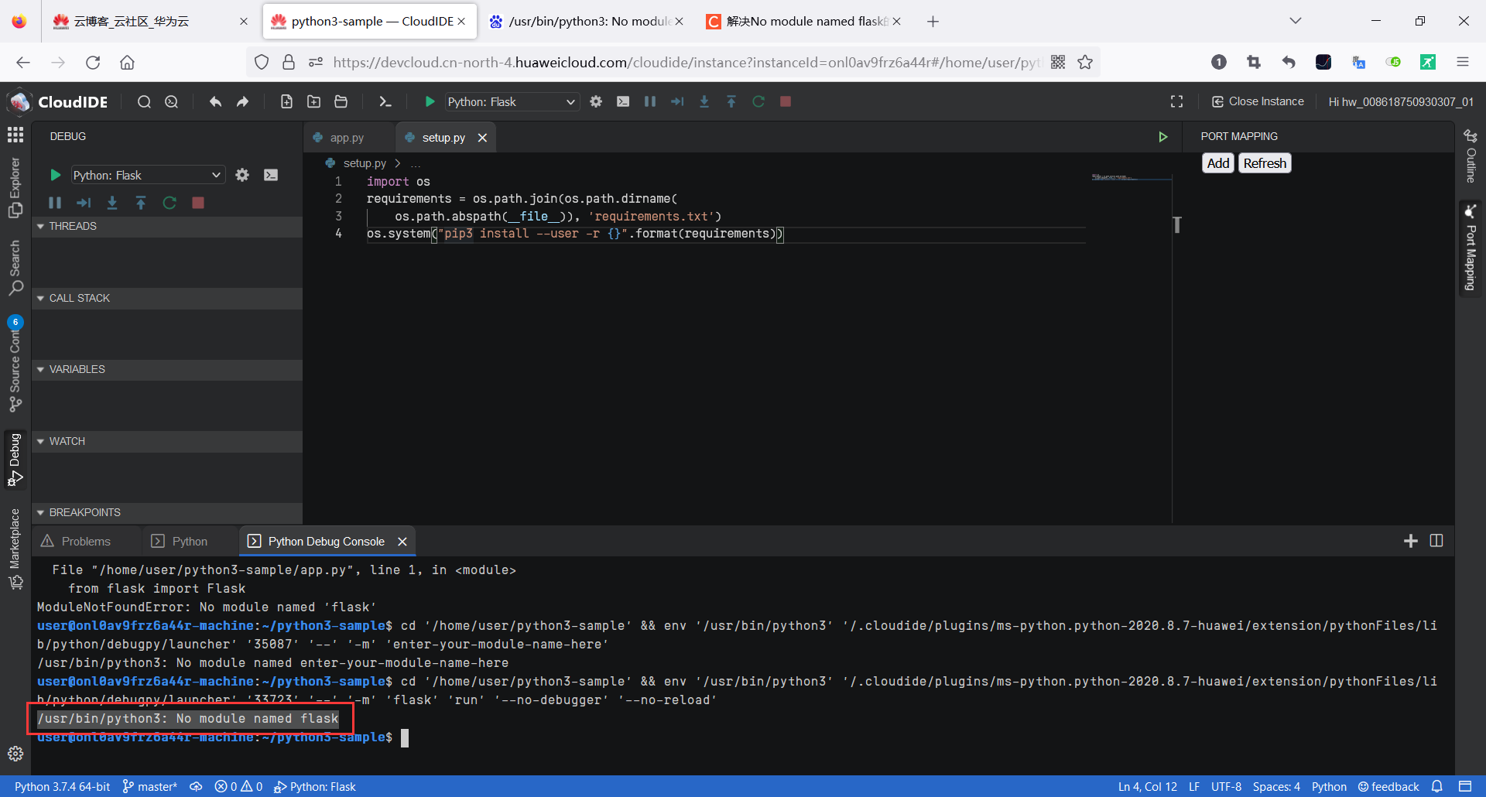Toggle the Explorer side panel

tap(15, 188)
